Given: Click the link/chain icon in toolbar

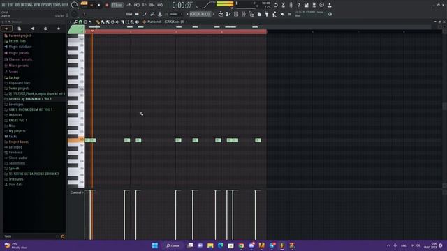Looking at the screenshot, I should coord(152,14).
